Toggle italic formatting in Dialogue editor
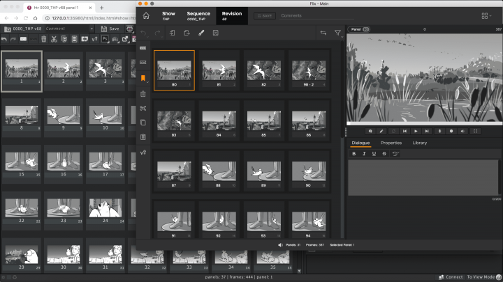Viewport: 503px width, 282px height. pos(365,154)
